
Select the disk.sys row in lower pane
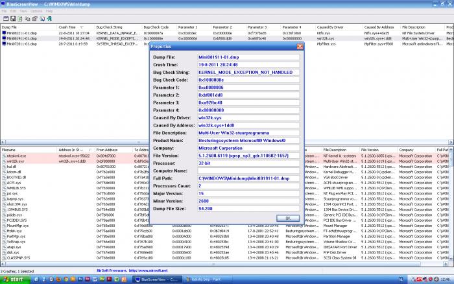(x=224, y=252)
